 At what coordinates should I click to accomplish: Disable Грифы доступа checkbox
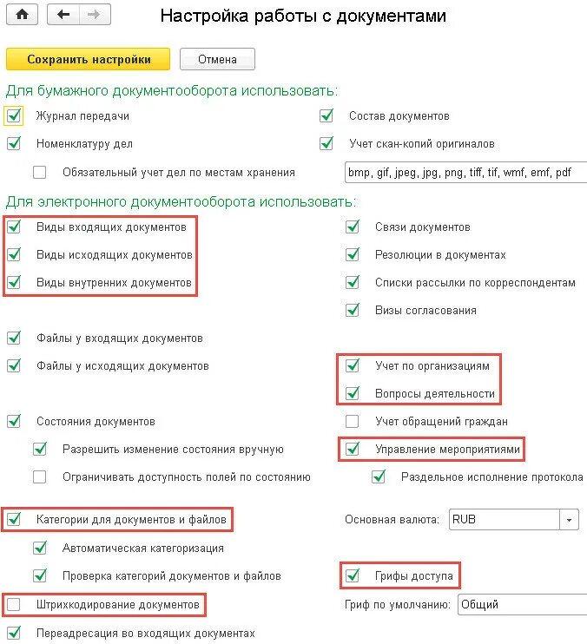point(353,575)
